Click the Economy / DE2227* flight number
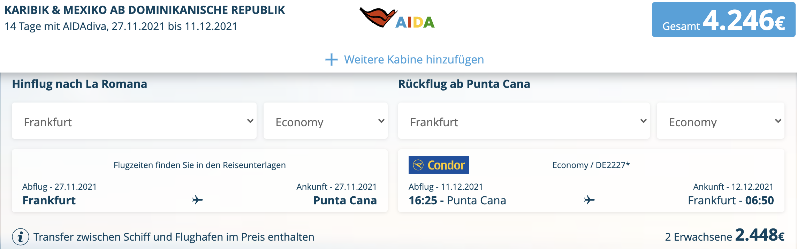 click(591, 165)
